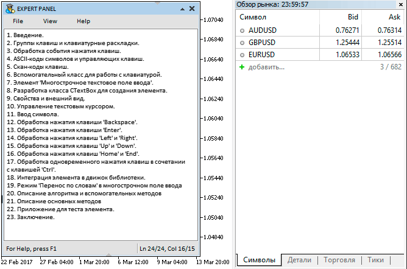407x269 pixels.
Task: Click the Expert Panel graduate icon
Action: tap(10, 9)
